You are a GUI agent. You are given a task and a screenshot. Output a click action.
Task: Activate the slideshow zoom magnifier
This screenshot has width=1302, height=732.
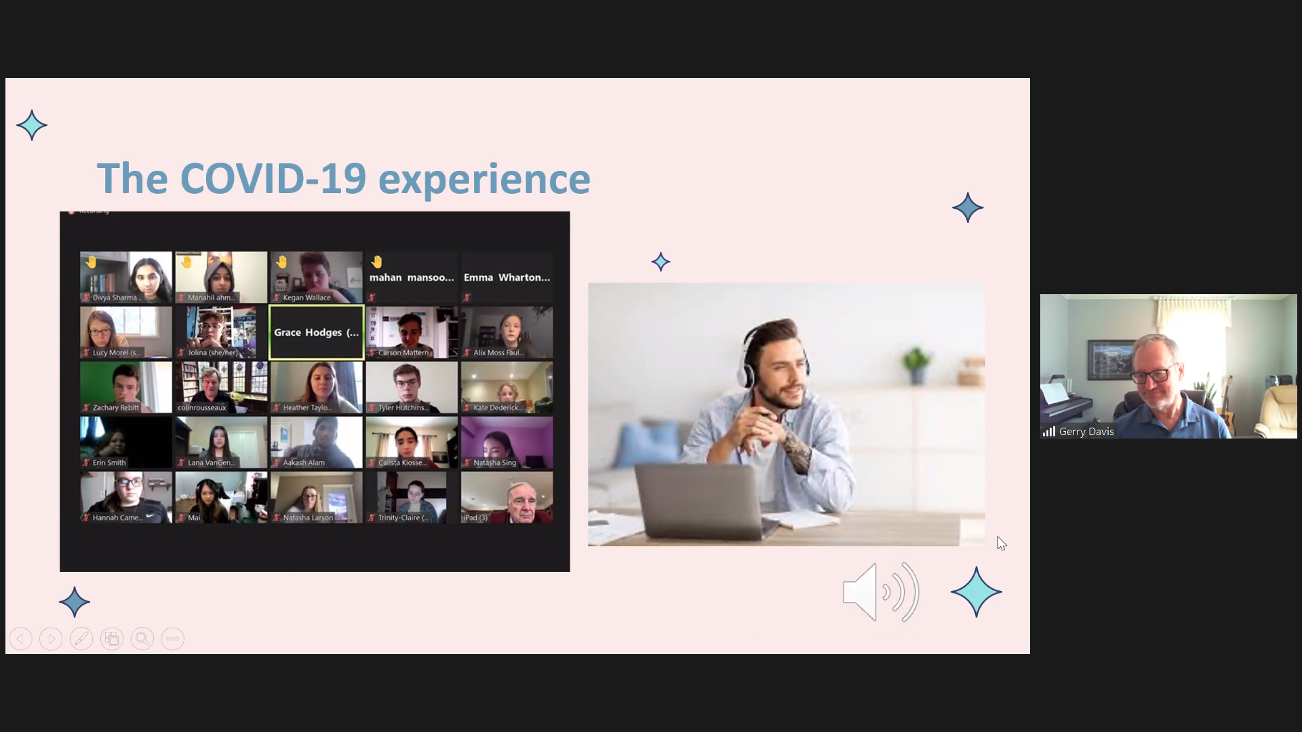(142, 638)
